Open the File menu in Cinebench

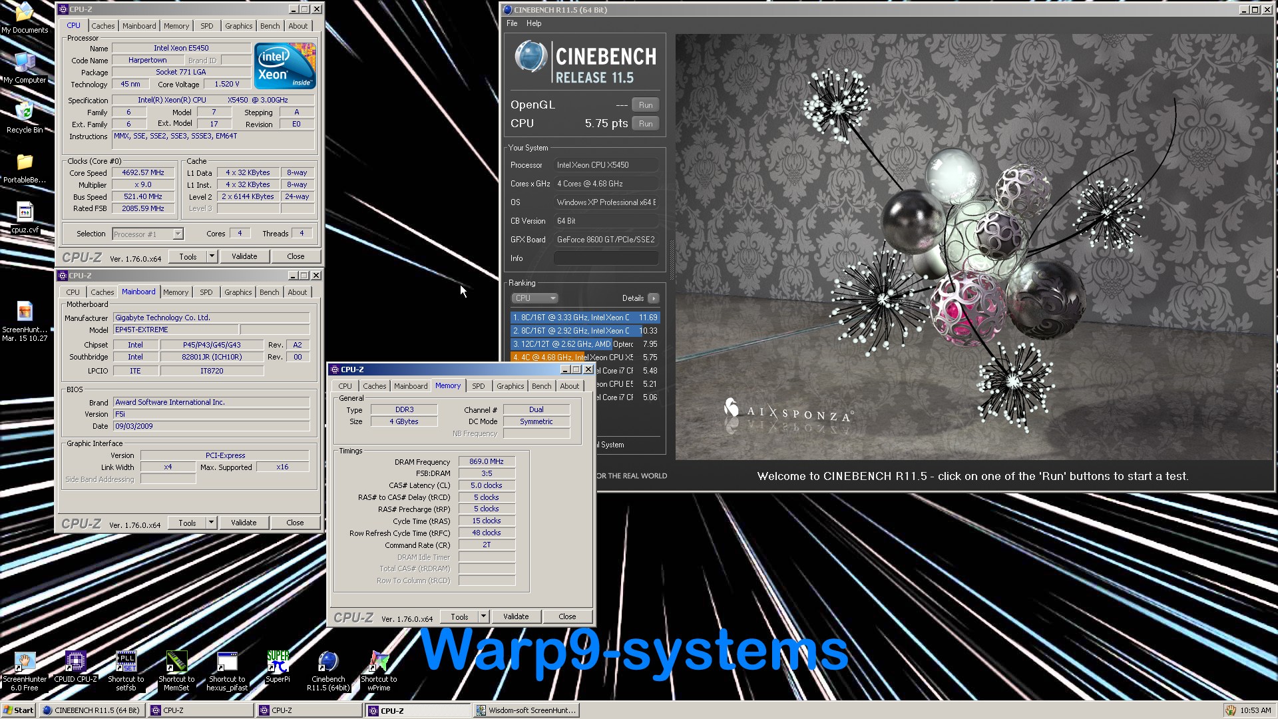tap(512, 23)
